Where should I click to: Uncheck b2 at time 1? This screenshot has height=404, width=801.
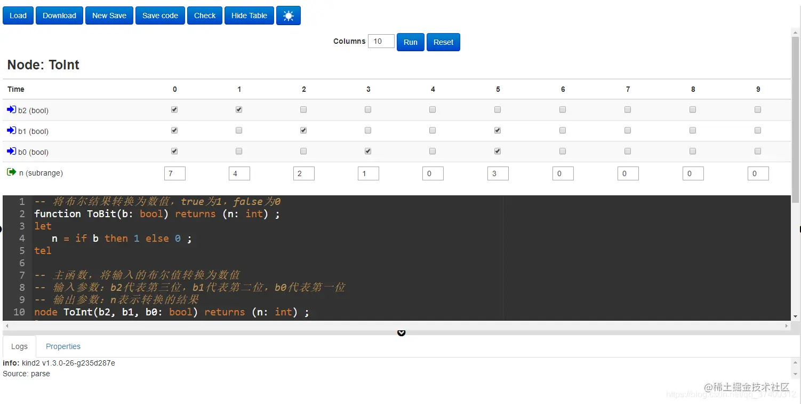click(x=239, y=109)
